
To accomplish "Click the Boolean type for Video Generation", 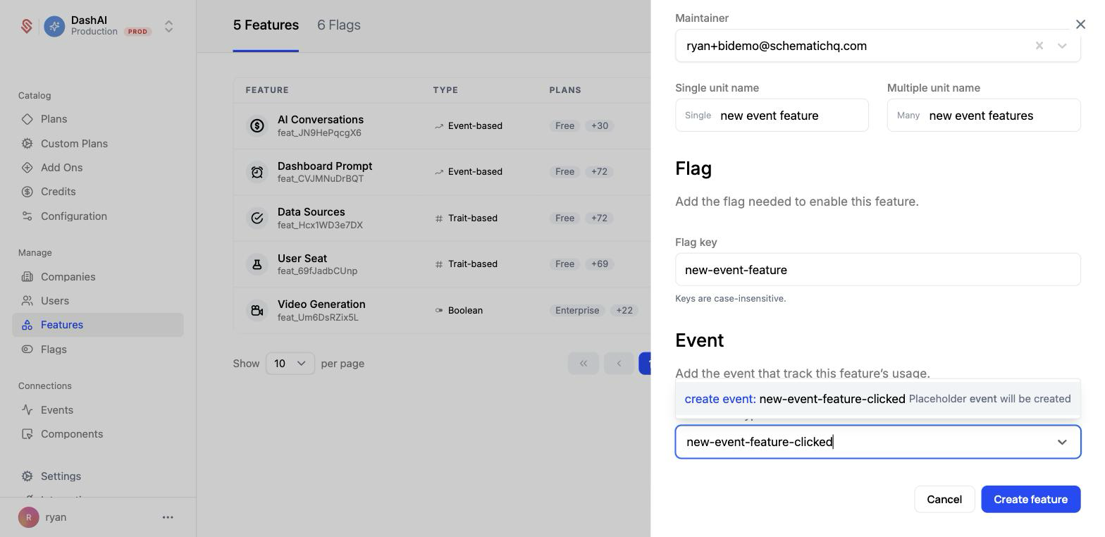I will pyautogui.click(x=459, y=311).
